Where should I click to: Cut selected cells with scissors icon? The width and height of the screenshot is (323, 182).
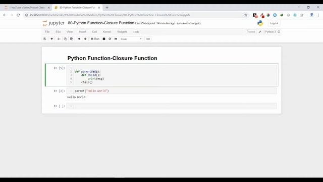tap(59, 39)
